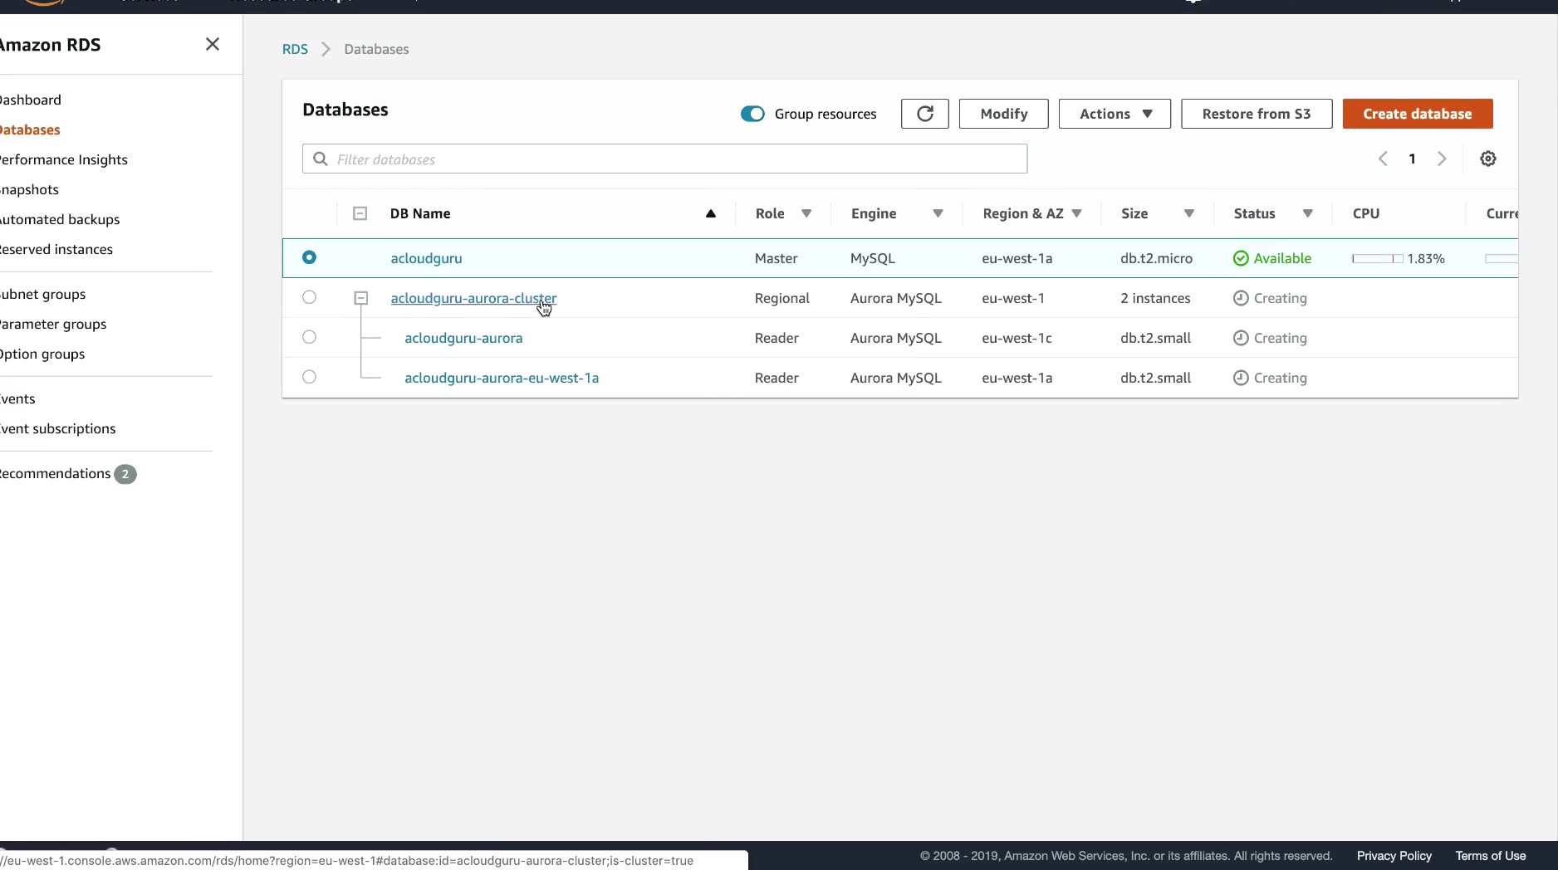The height and width of the screenshot is (870, 1558).
Task: Open acloudguru-aurora-eu-west-1a instance link
Action: pyautogui.click(x=502, y=378)
